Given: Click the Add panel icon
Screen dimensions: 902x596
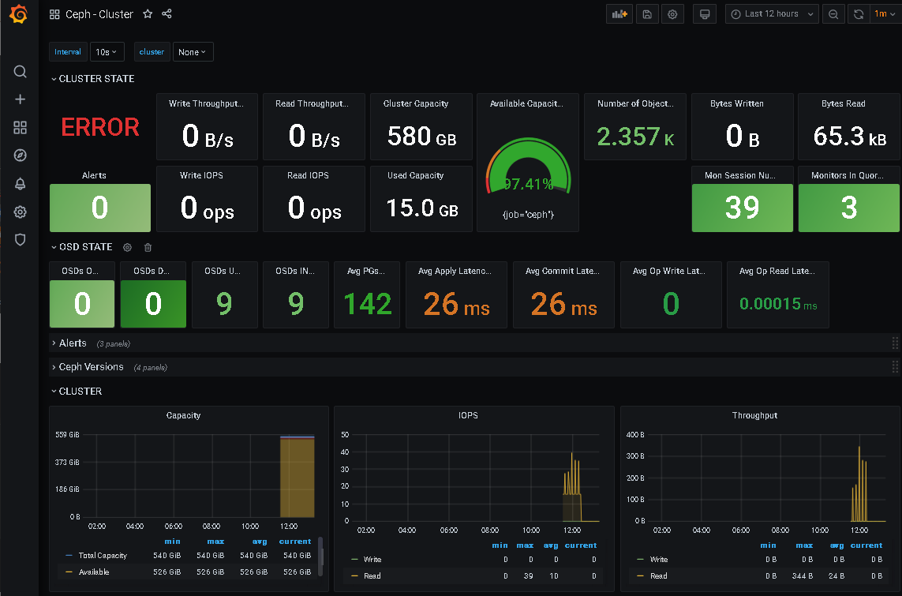Looking at the screenshot, I should (x=619, y=14).
